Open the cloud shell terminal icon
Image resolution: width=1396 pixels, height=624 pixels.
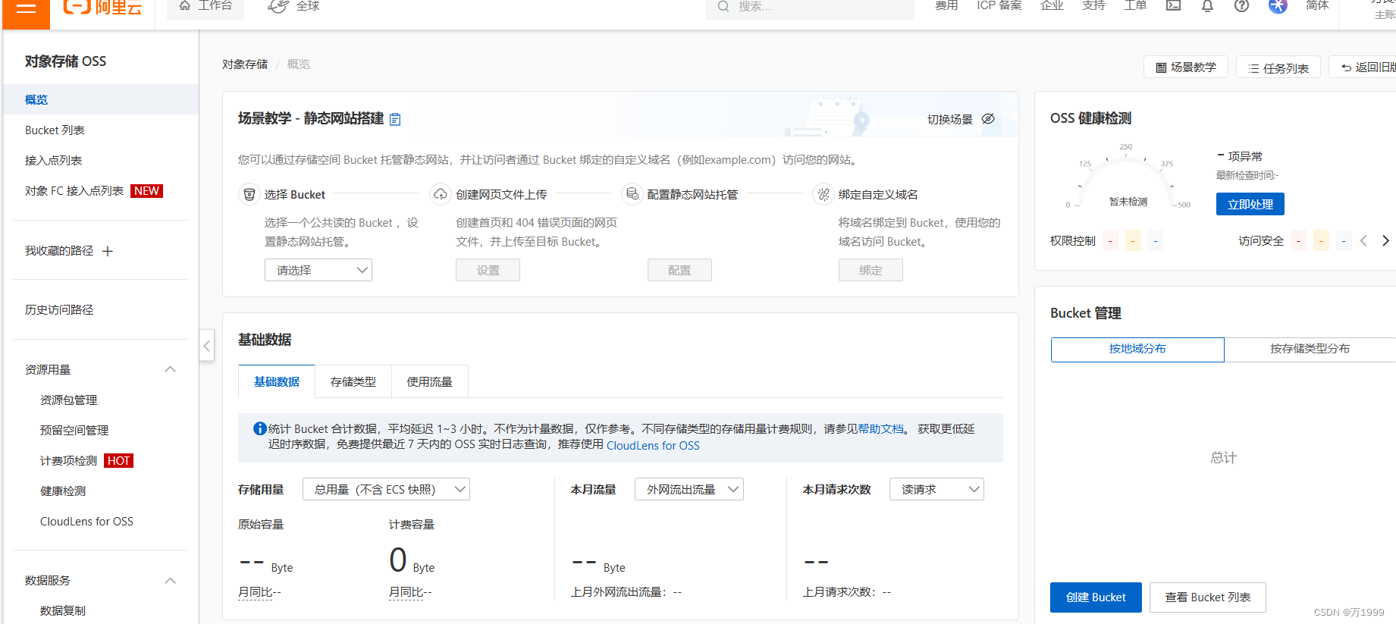click(x=1173, y=6)
